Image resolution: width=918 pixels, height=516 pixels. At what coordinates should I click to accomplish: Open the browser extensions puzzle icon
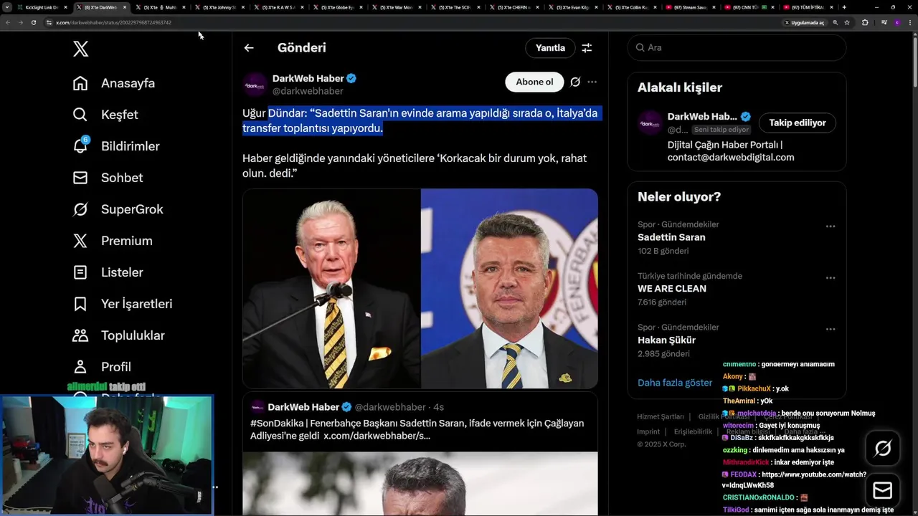click(865, 22)
